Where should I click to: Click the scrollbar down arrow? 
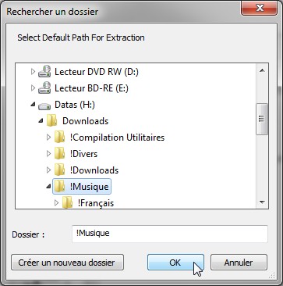coord(262,202)
